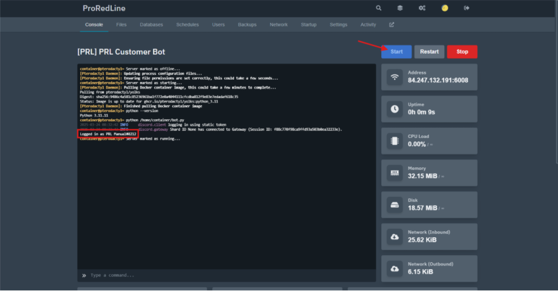558x291 pixels.
Task: Click the disk value 18.57 MiB
Action: pos(422,208)
